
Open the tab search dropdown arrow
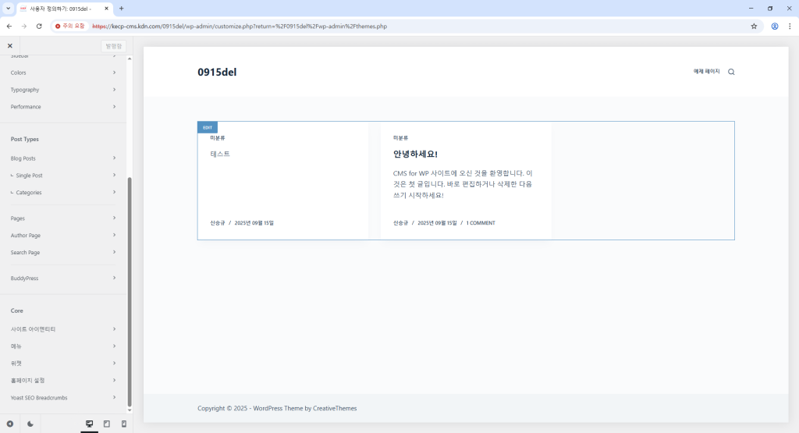tap(8, 8)
